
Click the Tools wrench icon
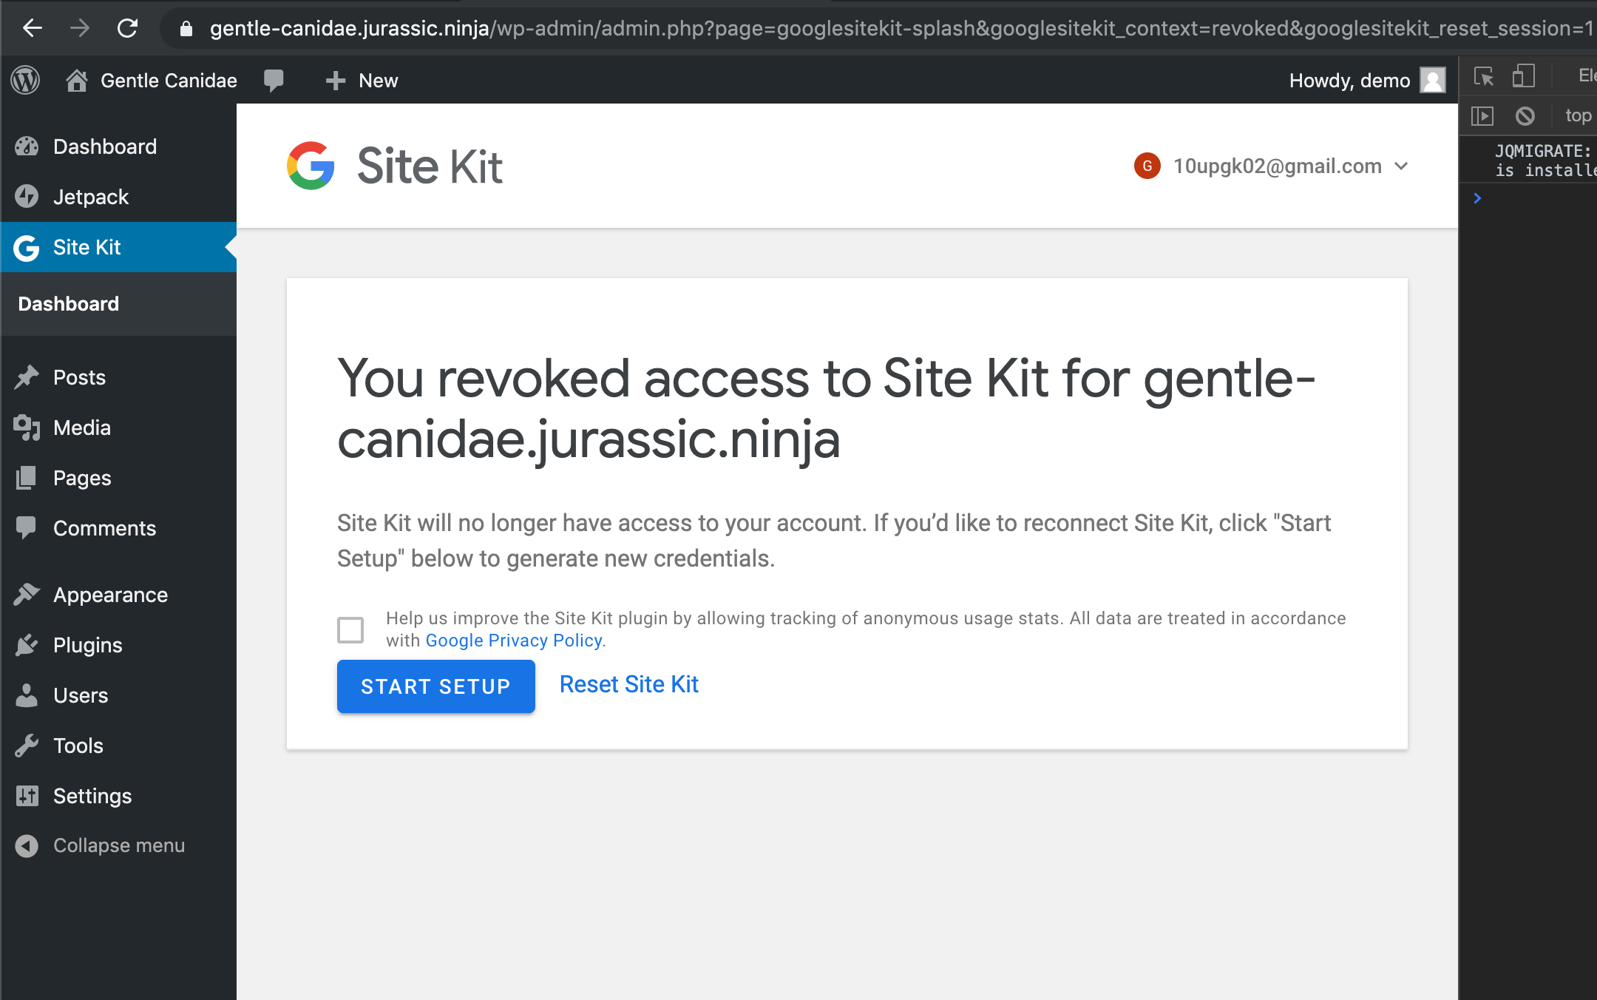[x=27, y=746]
